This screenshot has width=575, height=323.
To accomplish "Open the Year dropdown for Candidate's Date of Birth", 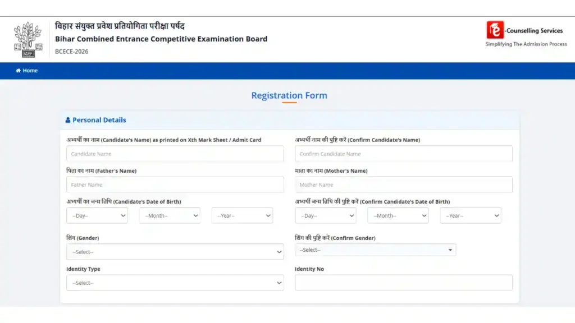I will pos(242,215).
